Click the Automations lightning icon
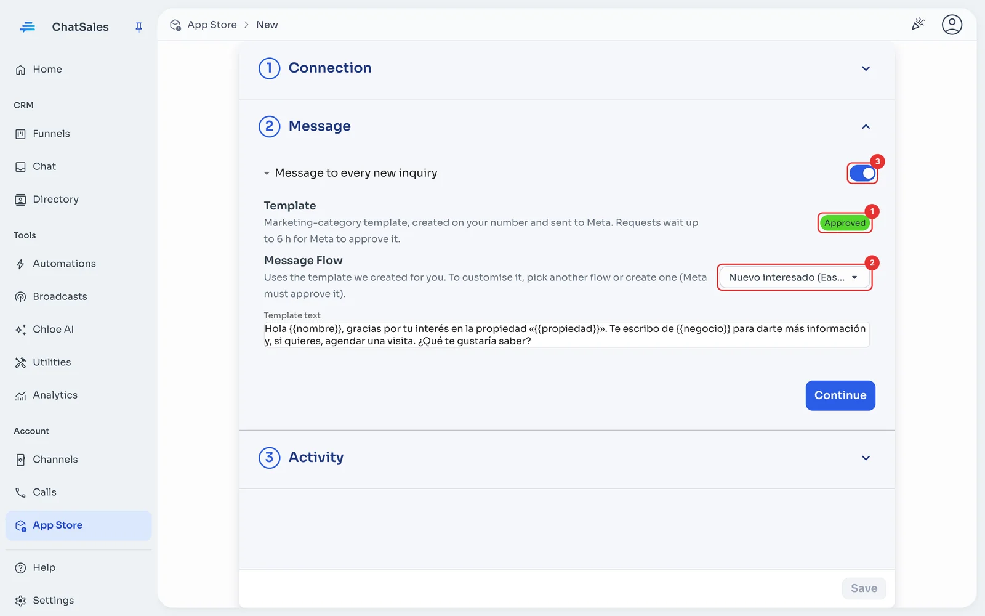This screenshot has height=616, width=985. [20, 264]
